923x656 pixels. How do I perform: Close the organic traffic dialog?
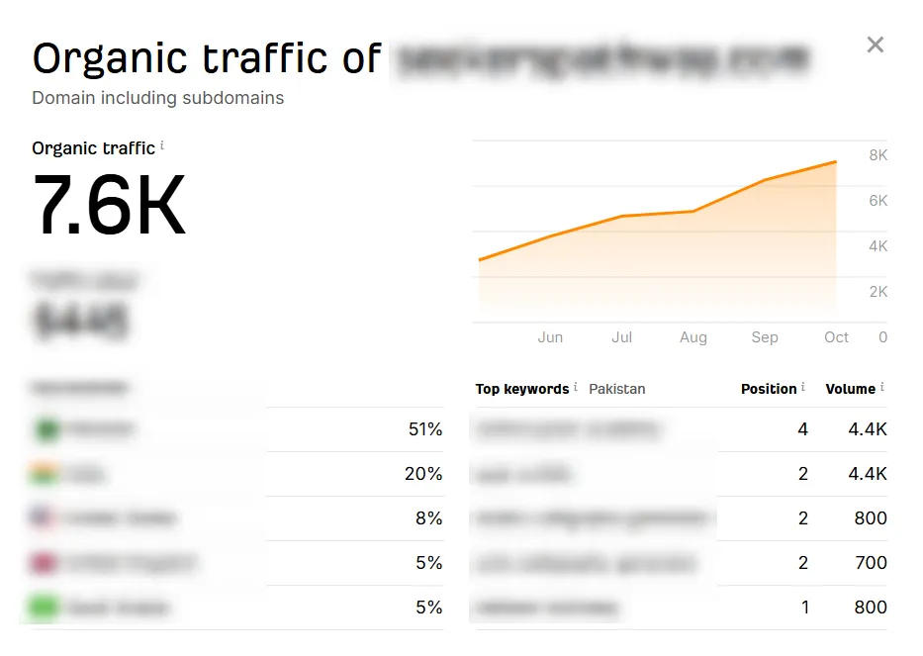875,45
